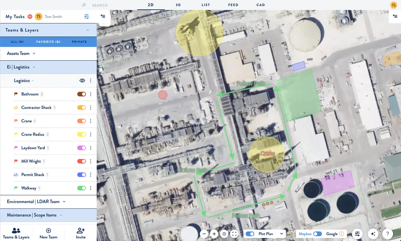
Task: Open options menu for Crane Radius layer
Action: (91, 134)
